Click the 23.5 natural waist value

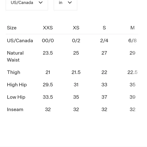tap(48, 53)
